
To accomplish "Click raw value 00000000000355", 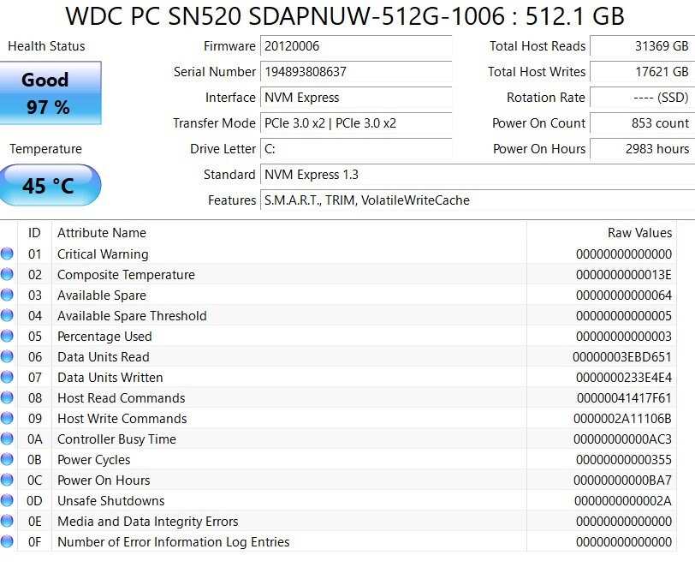I will coord(624,460).
